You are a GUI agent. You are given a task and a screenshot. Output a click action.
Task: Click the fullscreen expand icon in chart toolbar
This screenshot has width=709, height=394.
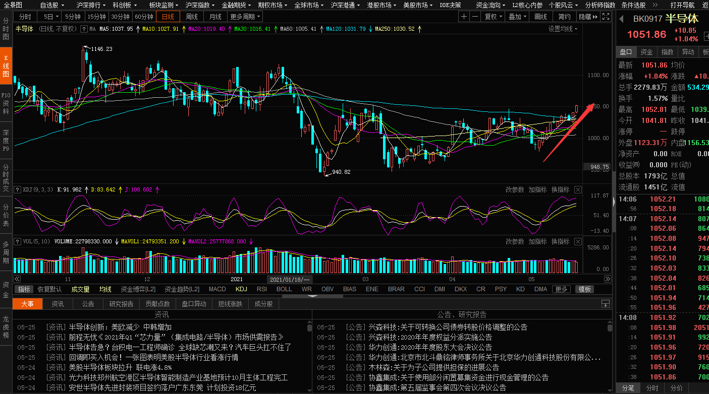coord(606,17)
